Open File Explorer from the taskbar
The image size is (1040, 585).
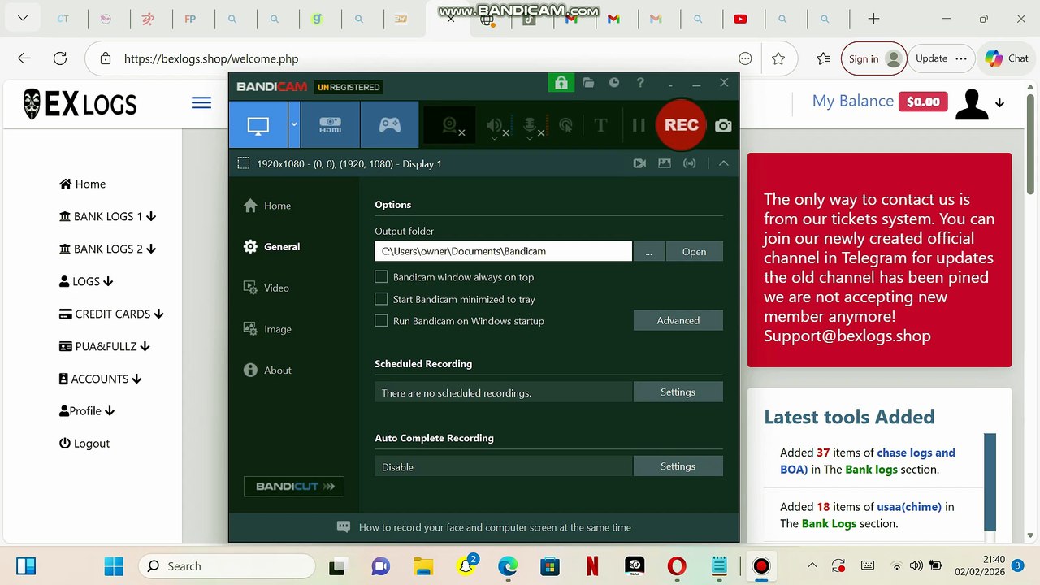pyautogui.click(x=423, y=566)
